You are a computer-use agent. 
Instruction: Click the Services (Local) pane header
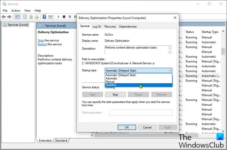point(55,26)
